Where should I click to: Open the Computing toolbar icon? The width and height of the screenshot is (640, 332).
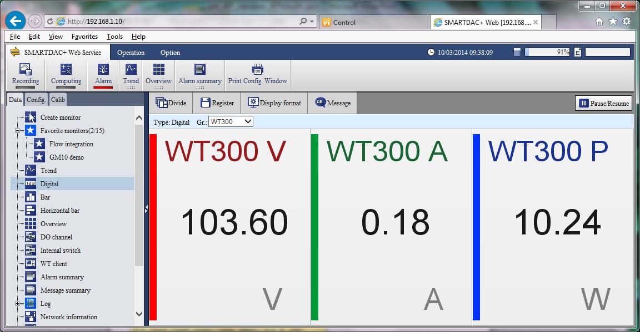[x=66, y=69]
